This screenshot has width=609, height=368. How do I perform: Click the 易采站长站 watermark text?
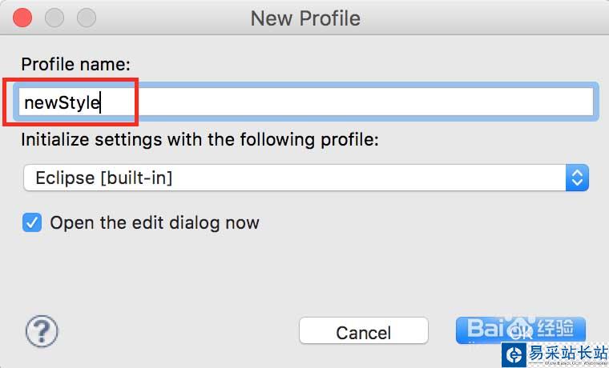click(x=565, y=354)
